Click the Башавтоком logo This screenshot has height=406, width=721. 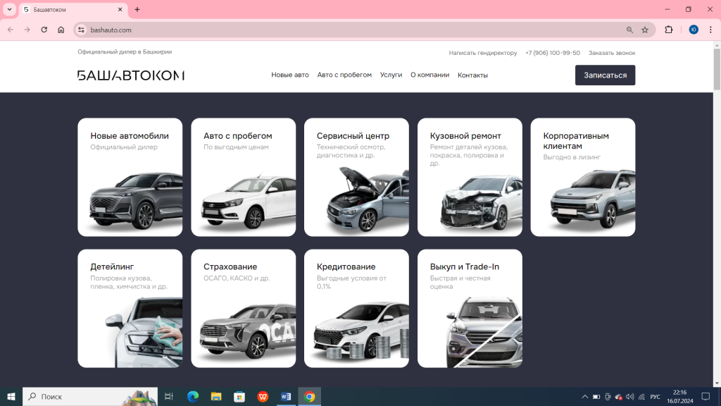tap(131, 75)
